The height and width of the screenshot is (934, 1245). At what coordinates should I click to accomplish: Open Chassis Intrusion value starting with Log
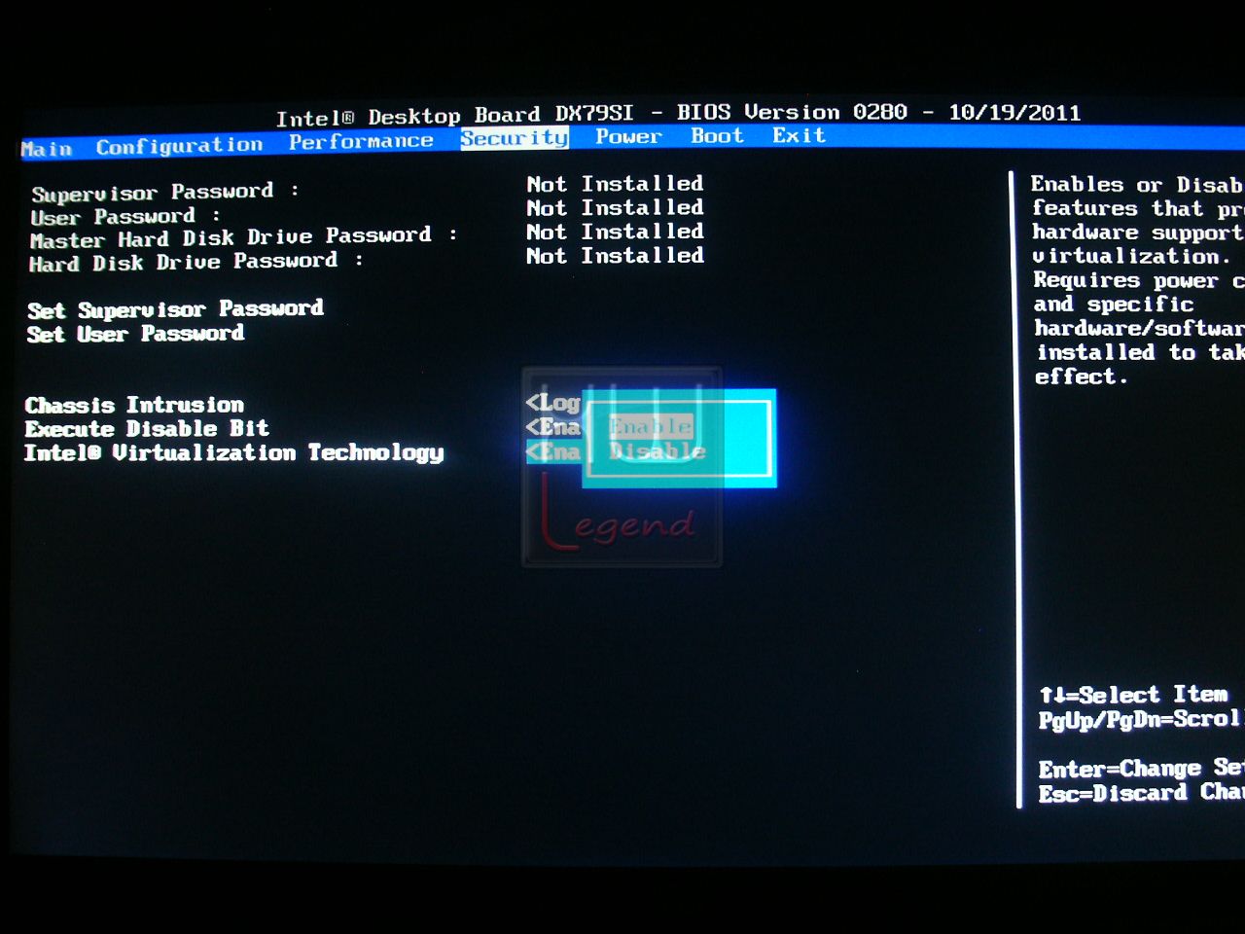[x=552, y=402]
